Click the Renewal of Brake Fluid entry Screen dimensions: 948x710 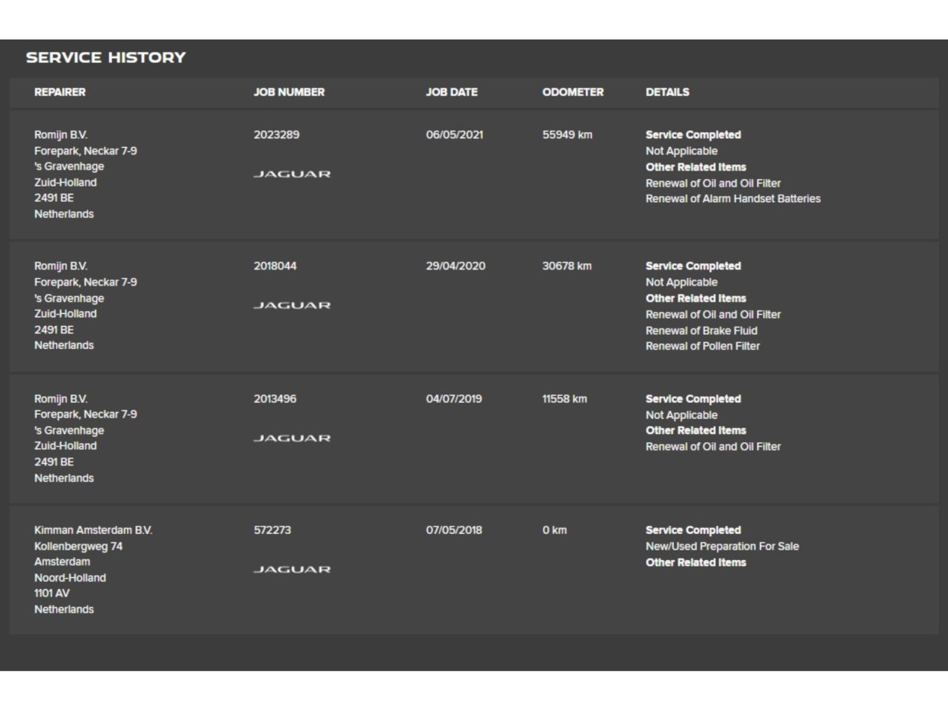coord(702,330)
